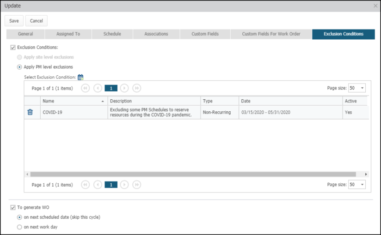The image size is (381, 235).
Task: Sort by Type column header
Action: [220, 101]
